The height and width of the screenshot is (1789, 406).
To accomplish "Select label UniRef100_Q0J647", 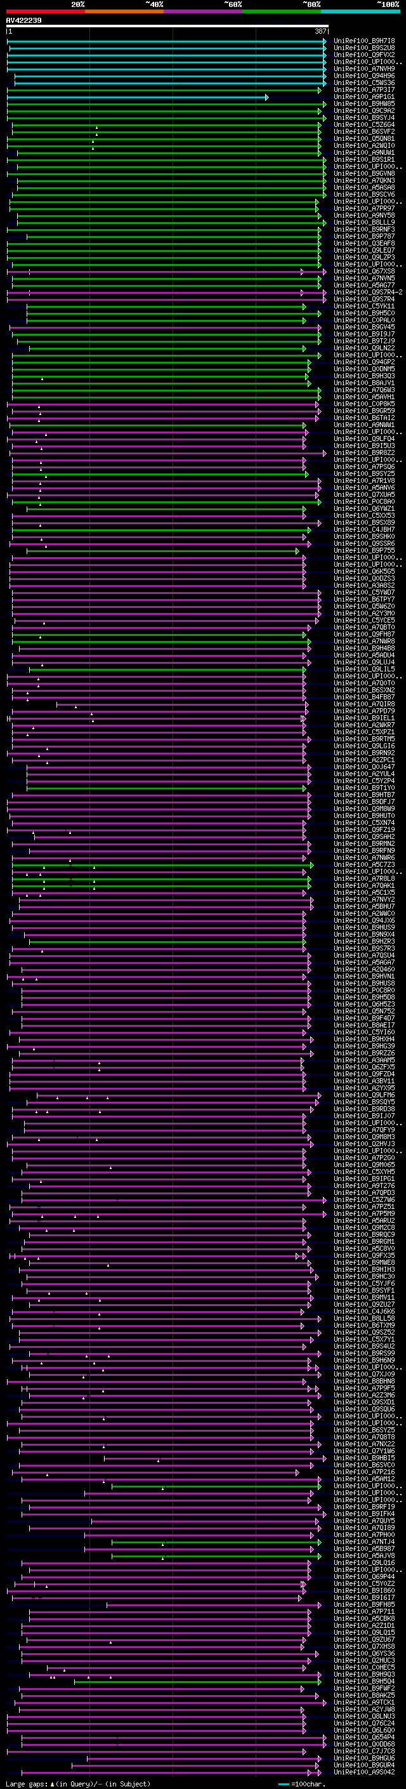I will [x=364, y=767].
